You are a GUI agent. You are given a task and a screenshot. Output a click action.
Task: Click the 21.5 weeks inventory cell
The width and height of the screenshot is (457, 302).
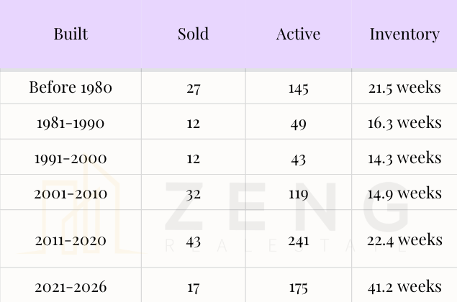[404, 88]
